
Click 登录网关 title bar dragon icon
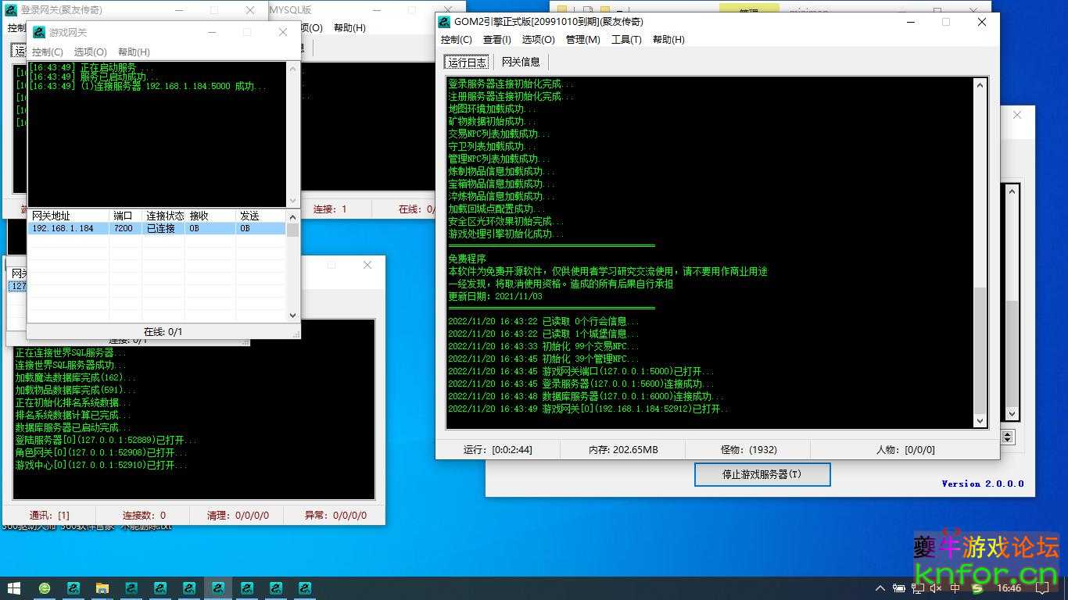(11, 10)
